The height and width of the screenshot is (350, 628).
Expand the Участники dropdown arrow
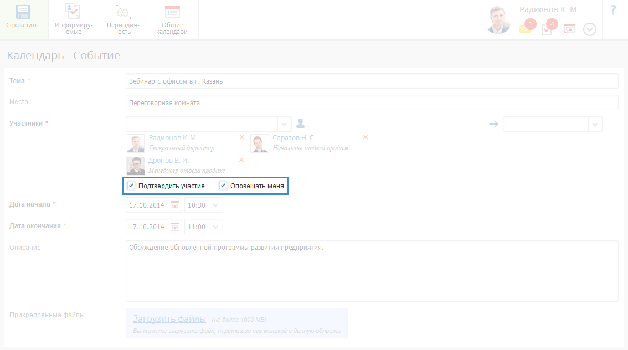point(284,124)
